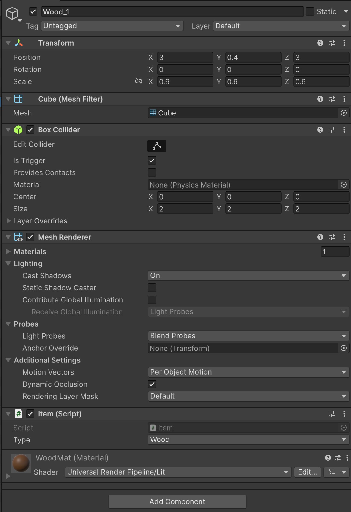The height and width of the screenshot is (512, 351).
Task: Click Position Y field showing 0.4
Action: 253,57
